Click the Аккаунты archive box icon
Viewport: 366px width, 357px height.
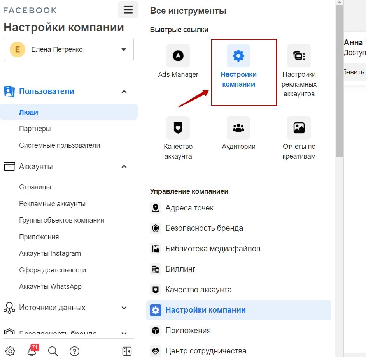9,166
